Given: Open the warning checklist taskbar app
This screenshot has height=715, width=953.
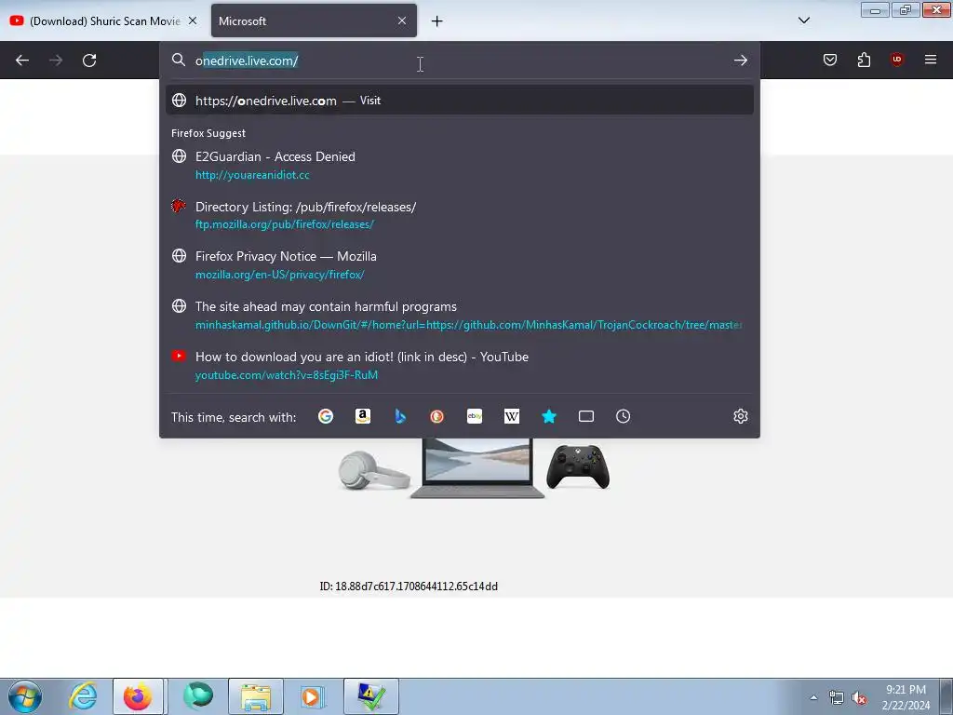Looking at the screenshot, I should pos(370,696).
